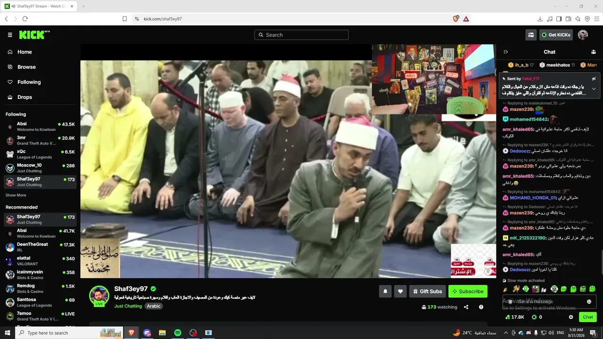Click Shaf3ey97 streamer avatar with LIVE badge
Screen dimensions: 603x339
click(x=99, y=296)
